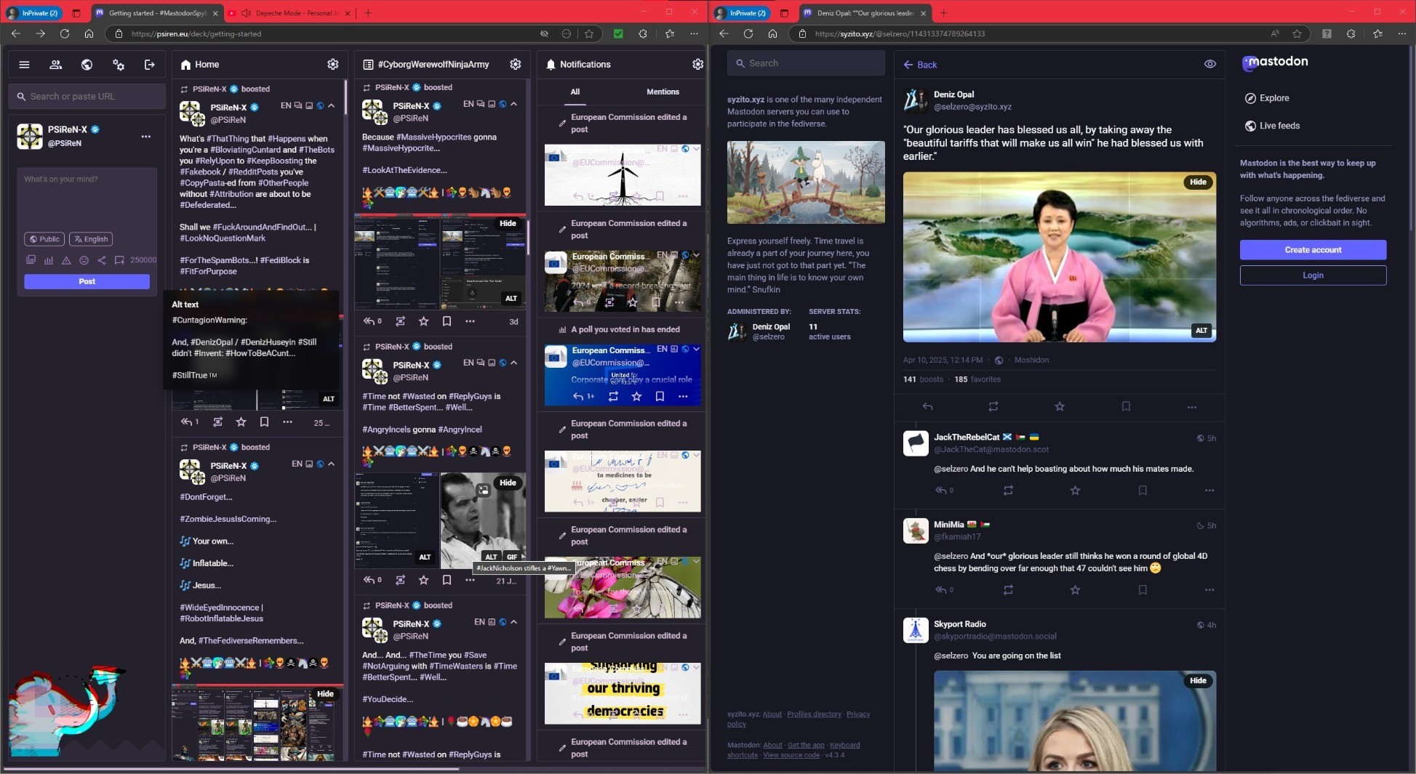Switch to the Getting started #MastodonSpy tab
This screenshot has height=774, width=1416.
click(x=157, y=13)
